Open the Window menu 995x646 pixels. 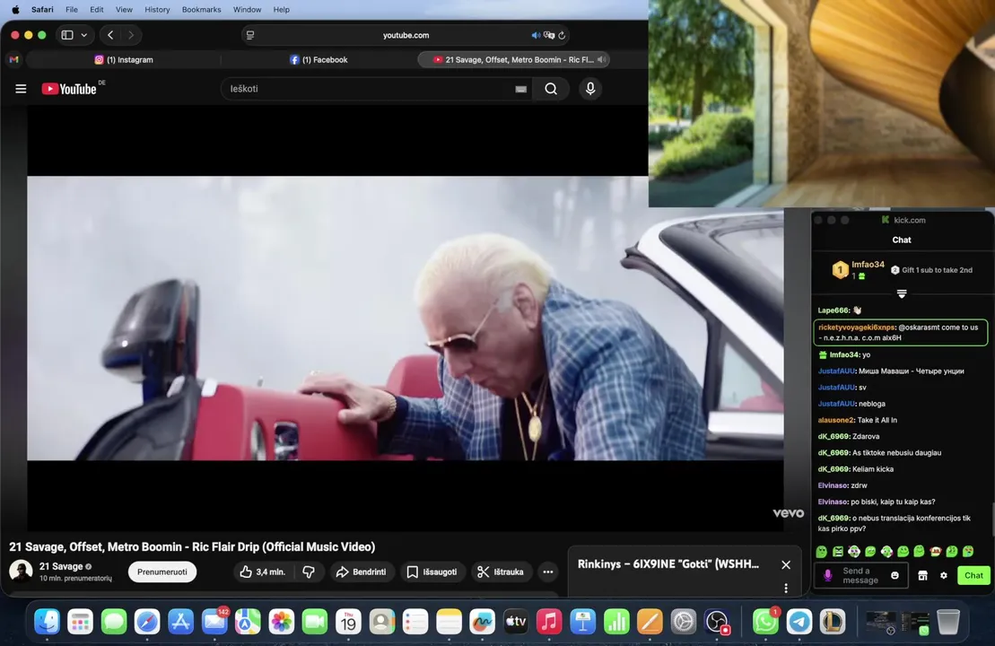247,10
